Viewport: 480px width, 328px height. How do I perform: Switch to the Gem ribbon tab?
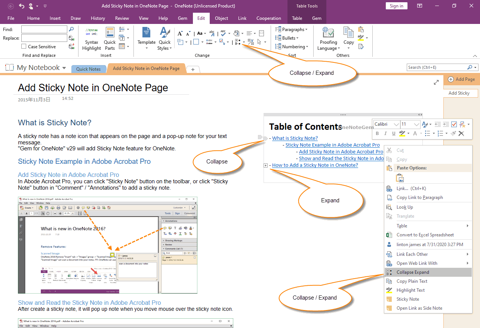click(182, 18)
